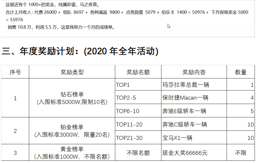The image size is (256, 163).
Task: Click the 铂金榜单 cell
Action: click(72, 131)
